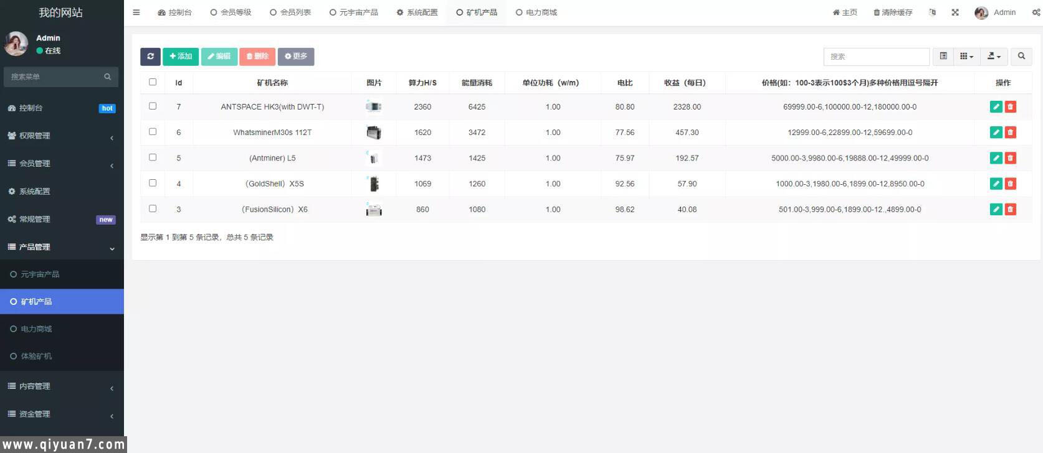
Task: Click the 搜索 input field above table
Action: [876, 57]
